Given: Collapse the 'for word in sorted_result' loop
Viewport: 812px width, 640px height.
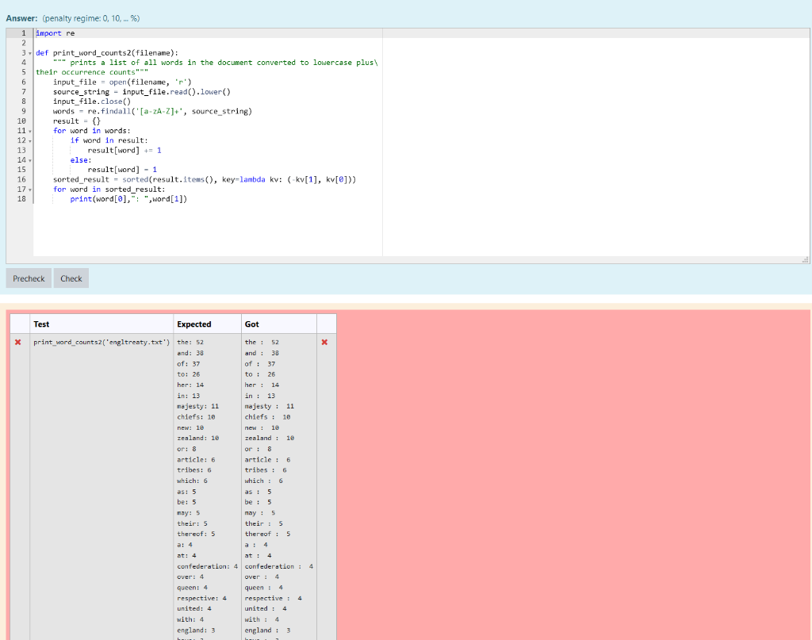Looking at the screenshot, I should pyautogui.click(x=29, y=189).
